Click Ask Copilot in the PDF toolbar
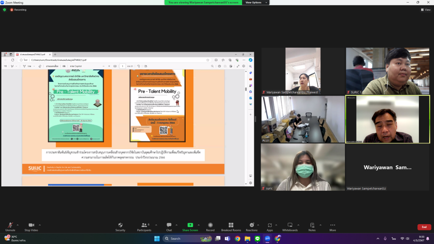The width and height of the screenshot is (434, 244). 76,67
